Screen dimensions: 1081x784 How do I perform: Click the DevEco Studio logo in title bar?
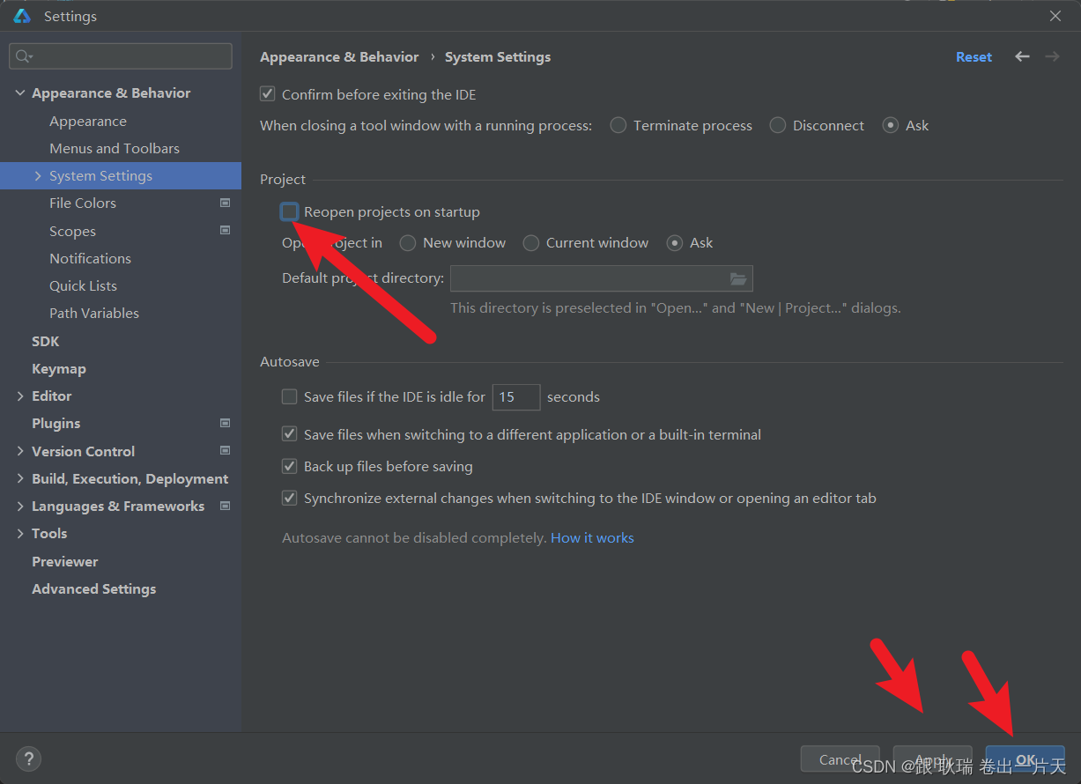[22, 16]
